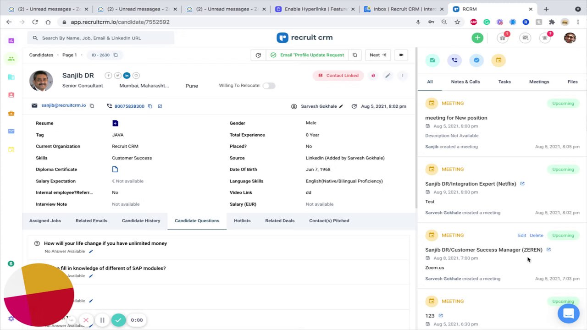The image size is (587, 330).
Task: Switch to the Related Emails tab
Action: pyautogui.click(x=91, y=220)
